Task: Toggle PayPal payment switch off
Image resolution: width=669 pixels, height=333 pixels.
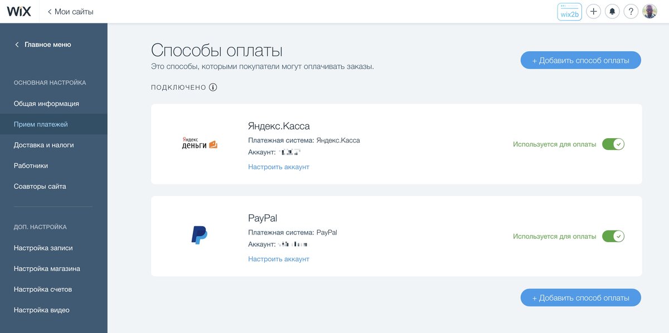Action: 613,236
